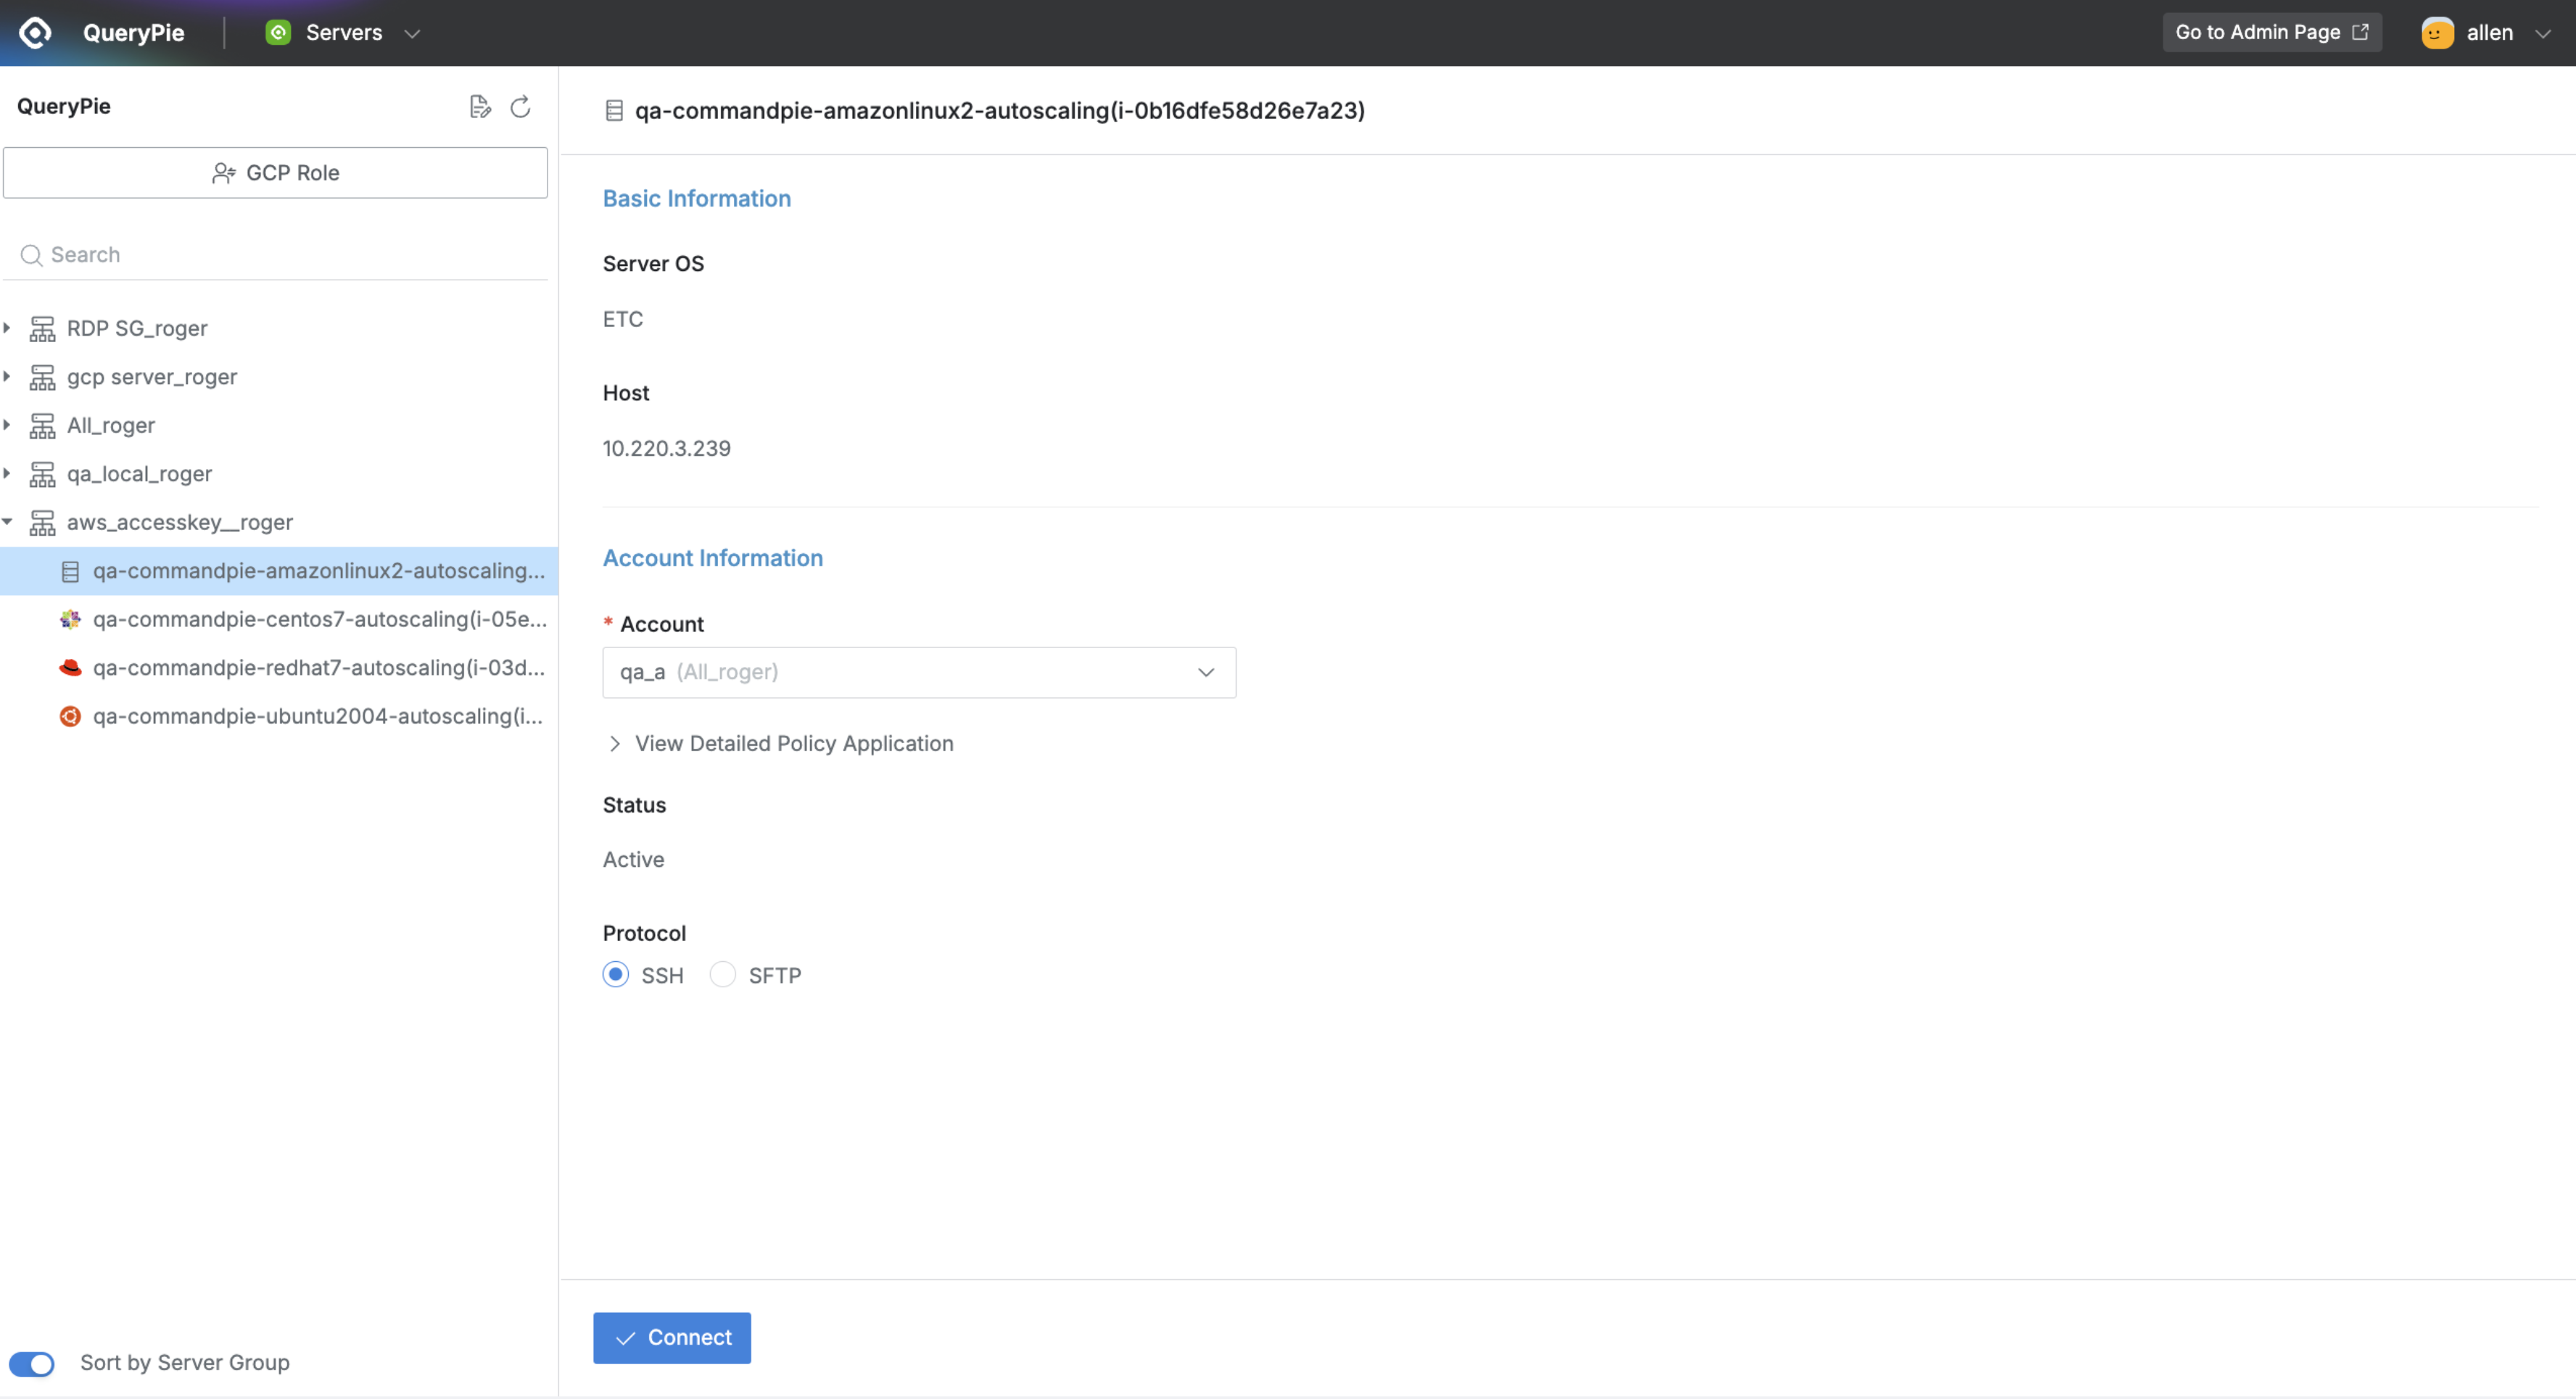Image resolution: width=2576 pixels, height=1399 pixels.
Task: Toggle Sort by Server Group switch
Action: (x=32, y=1363)
